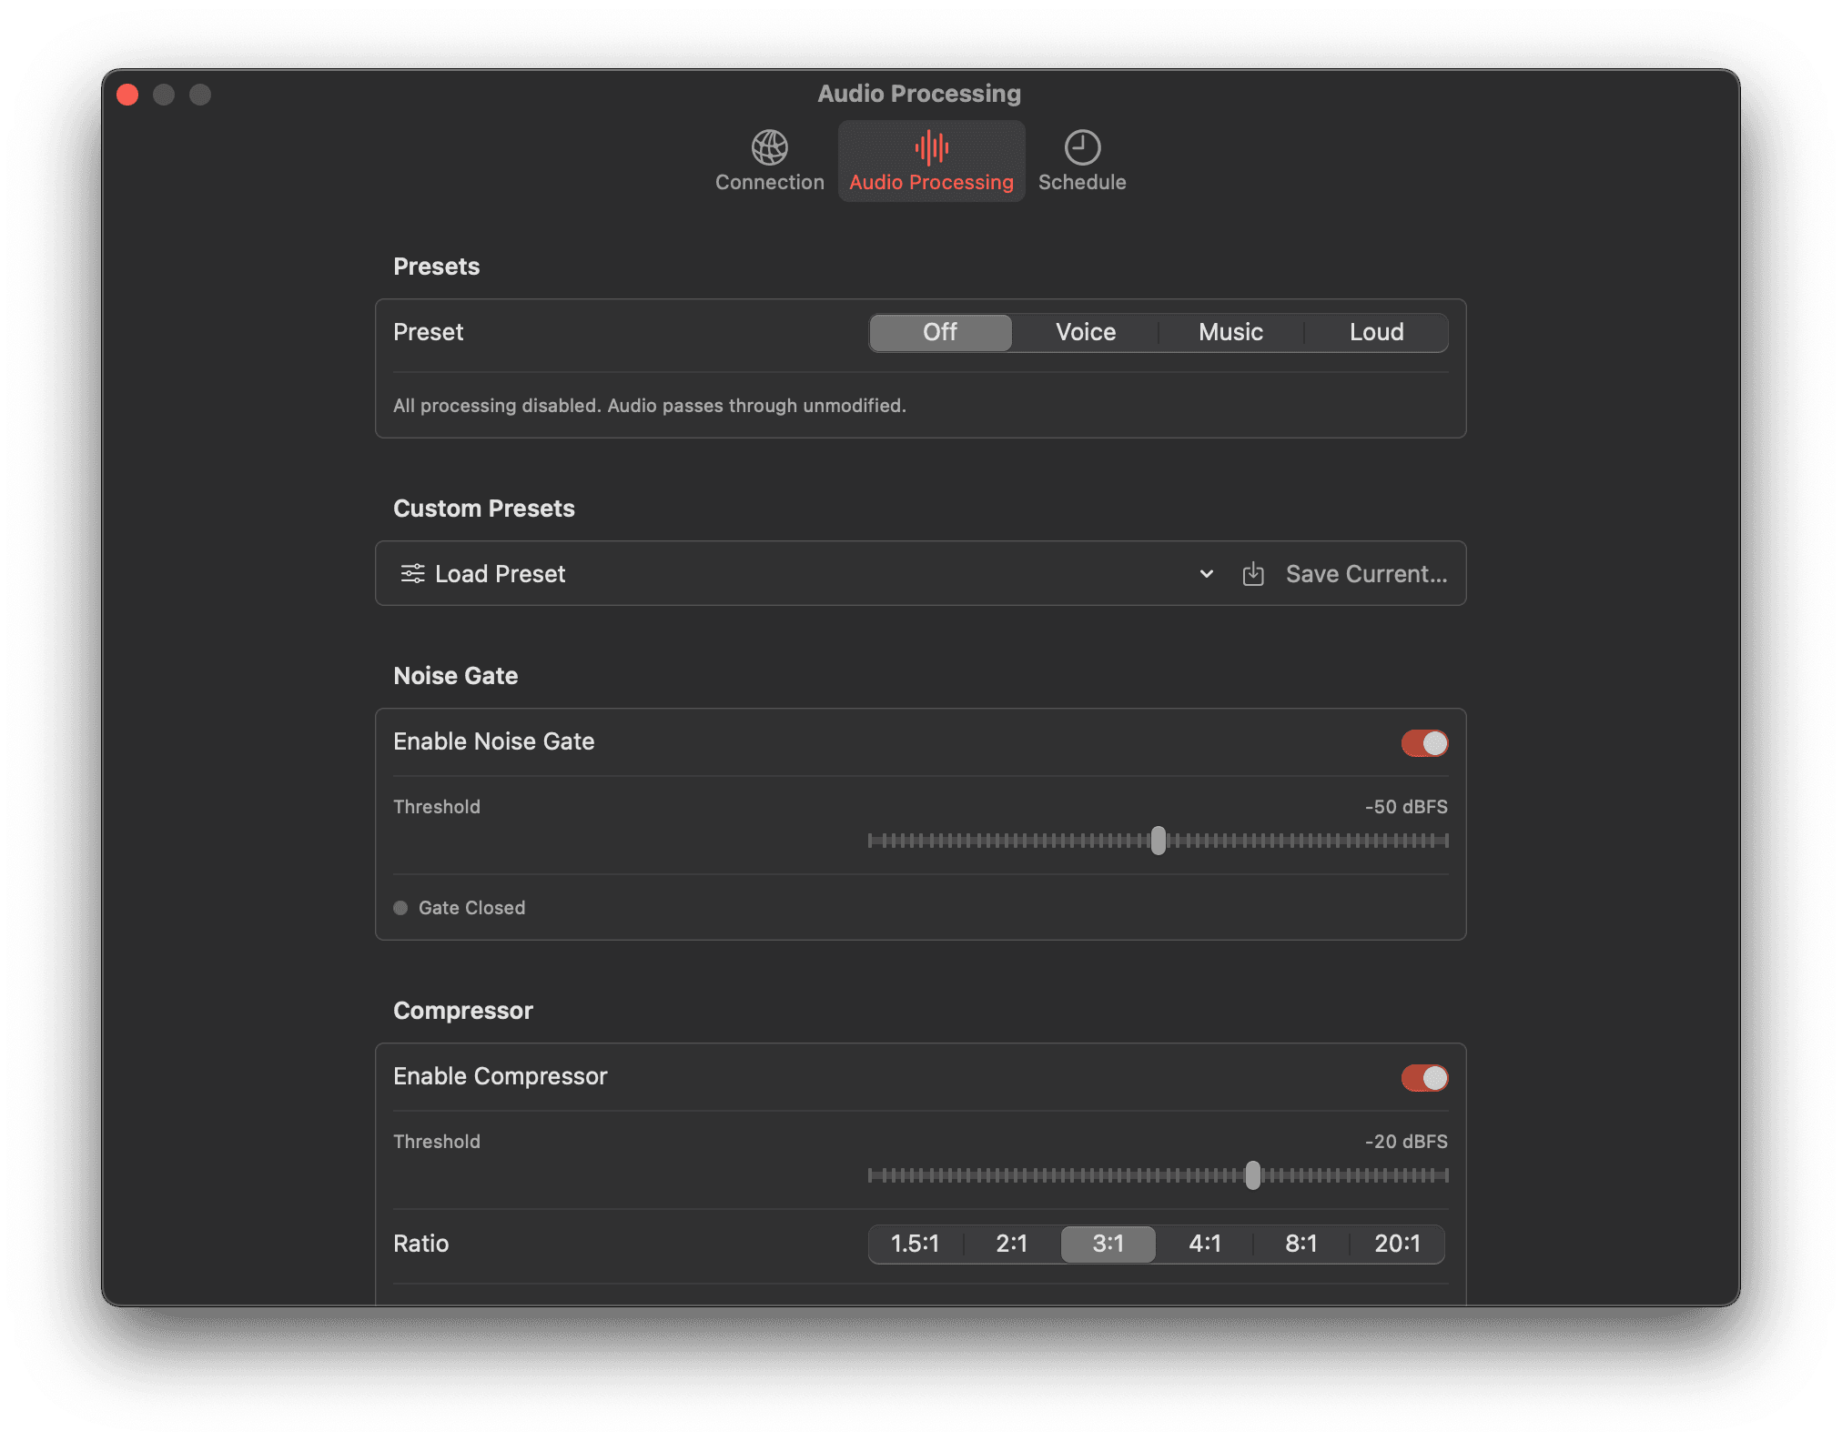Disable the Enable Noise Gate switch
Screen dimensions: 1842x1441
point(1424,743)
